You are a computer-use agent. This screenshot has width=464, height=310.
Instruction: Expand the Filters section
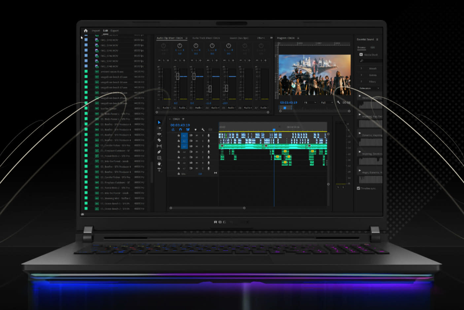click(x=361, y=81)
